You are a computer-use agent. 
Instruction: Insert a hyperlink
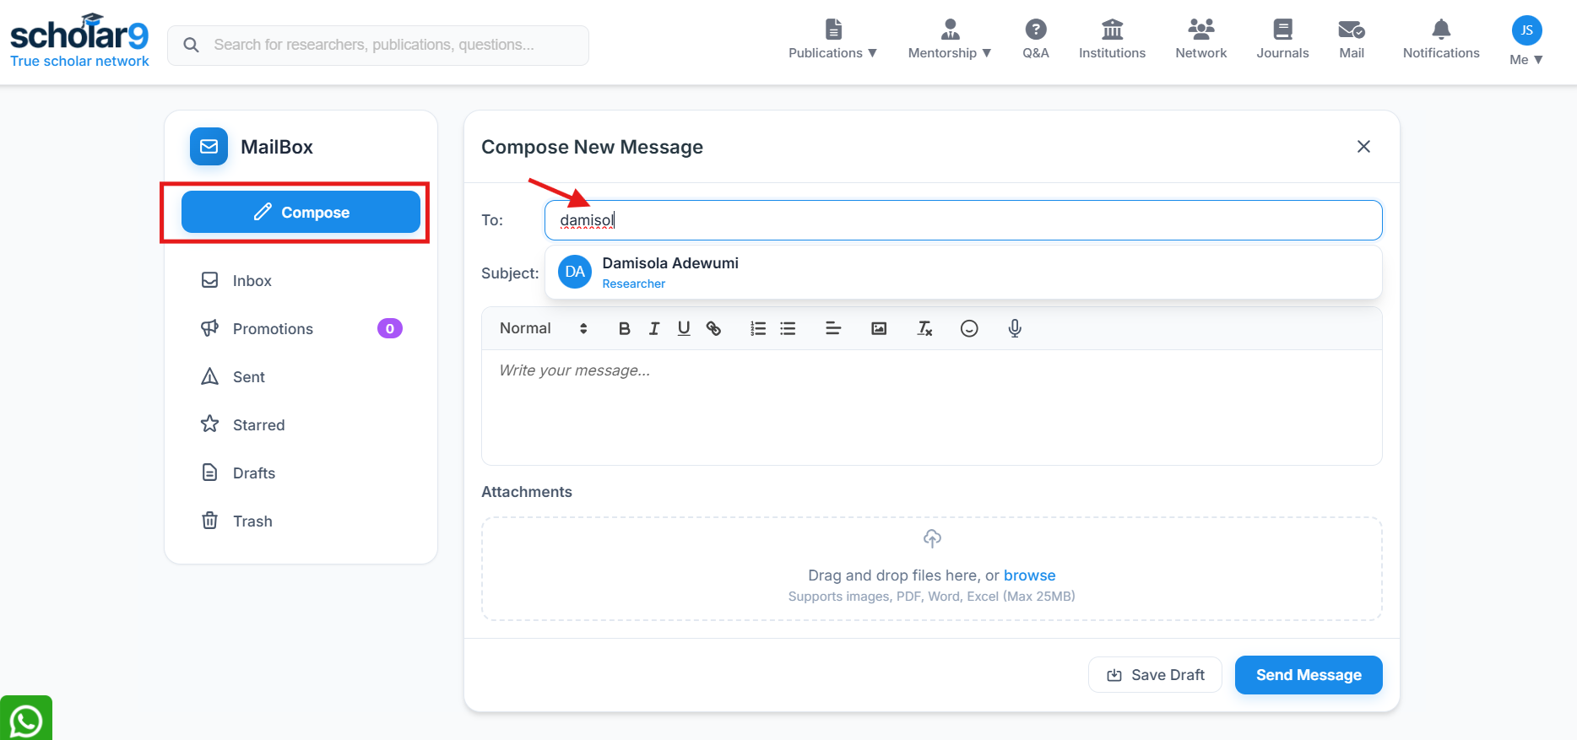click(713, 328)
